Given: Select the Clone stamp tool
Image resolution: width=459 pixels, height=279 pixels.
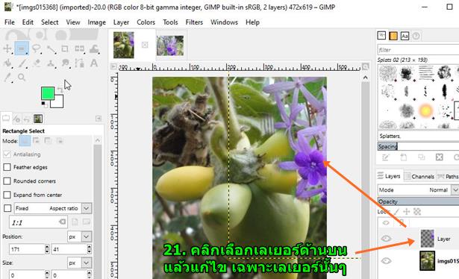Looking at the screenshot, I should [x=51, y=63].
